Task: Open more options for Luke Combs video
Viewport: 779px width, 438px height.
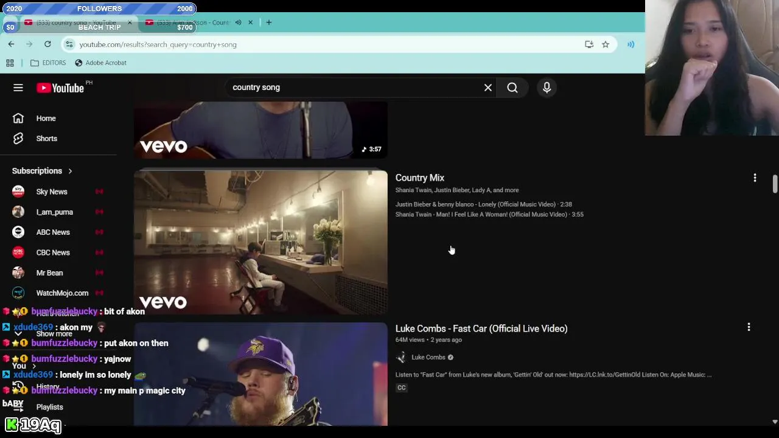Action: [x=749, y=327]
